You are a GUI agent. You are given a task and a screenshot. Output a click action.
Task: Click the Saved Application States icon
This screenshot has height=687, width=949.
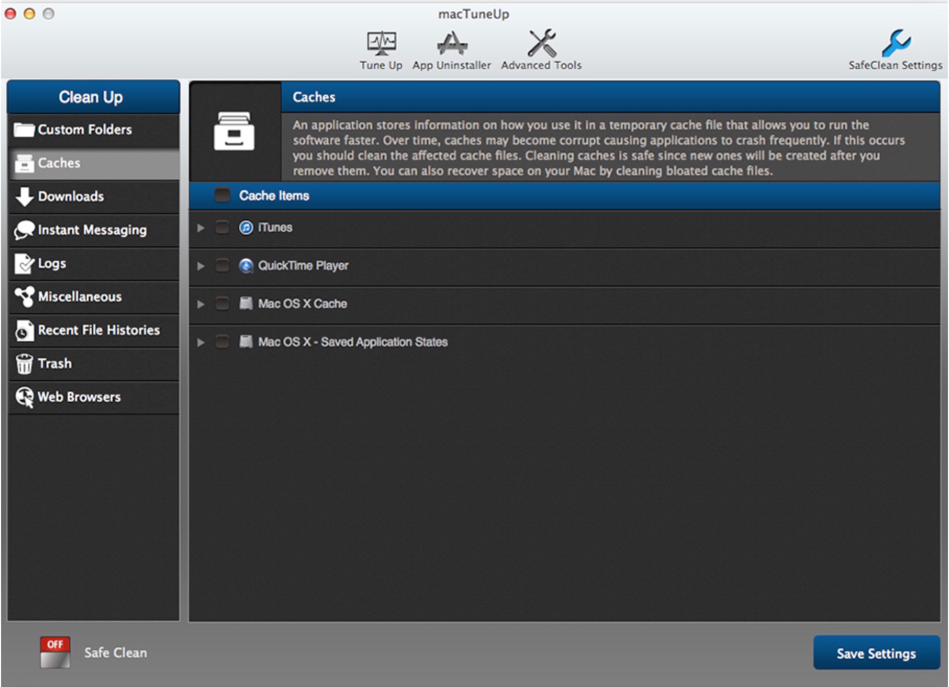click(246, 342)
